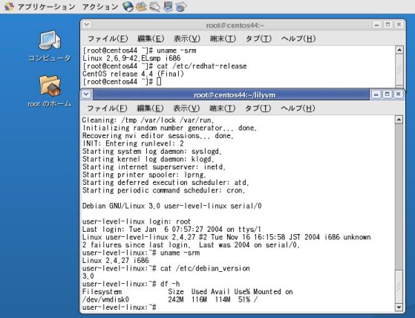Screen dimensions: 415x318
Task: Open the web browser globe launcher
Action: click(x=128, y=7)
